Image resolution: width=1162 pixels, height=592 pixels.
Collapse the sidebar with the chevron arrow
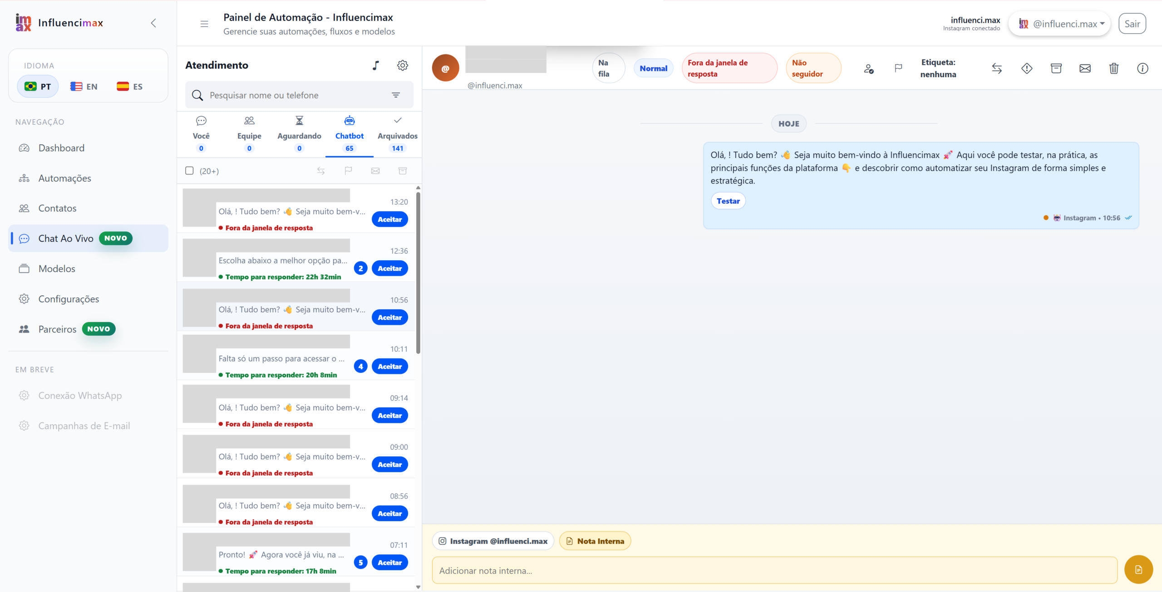click(153, 23)
